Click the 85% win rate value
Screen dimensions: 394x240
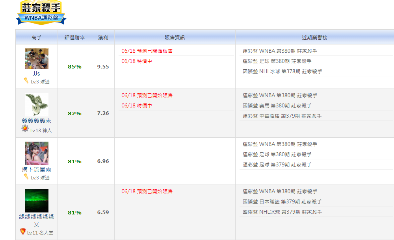tap(74, 67)
